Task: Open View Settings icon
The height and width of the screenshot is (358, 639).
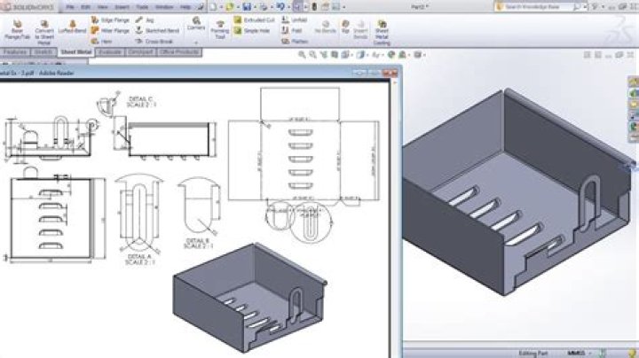Action: pyautogui.click(x=417, y=55)
